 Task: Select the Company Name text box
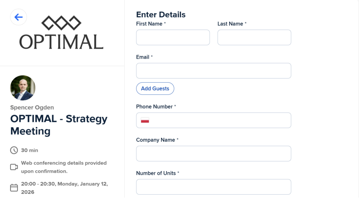[x=213, y=154]
